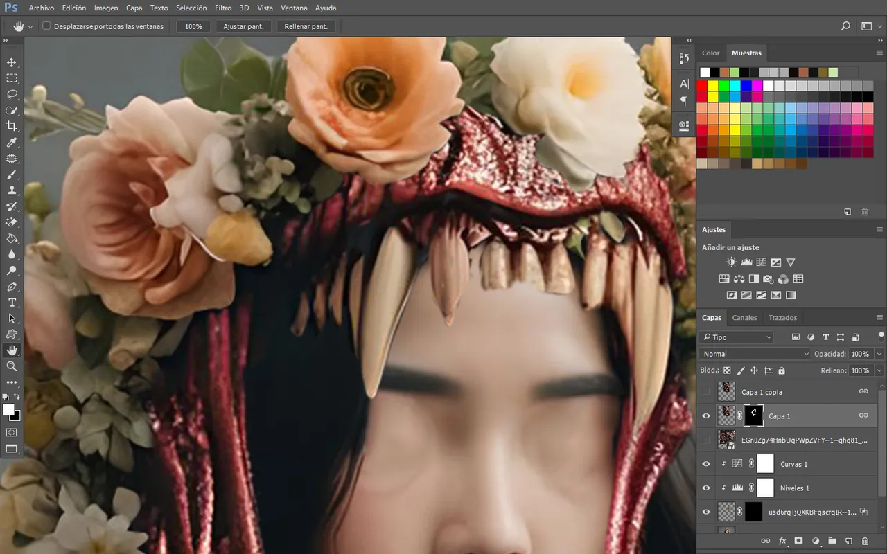Hide the Capa 1 layer
This screenshot has height=554, width=887.
[706, 415]
